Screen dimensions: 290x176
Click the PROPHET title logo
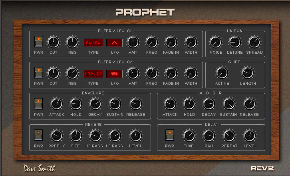point(145,12)
